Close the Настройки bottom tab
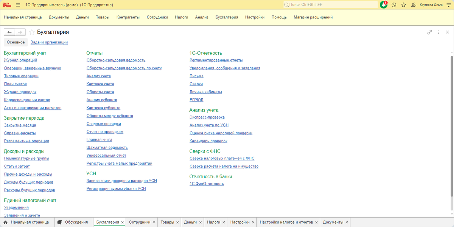The image size is (454, 227). pyautogui.click(x=253, y=222)
